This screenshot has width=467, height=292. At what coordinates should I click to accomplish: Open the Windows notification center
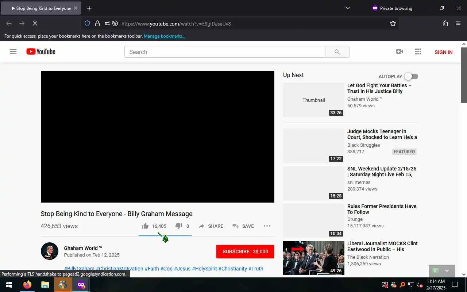[455, 285]
